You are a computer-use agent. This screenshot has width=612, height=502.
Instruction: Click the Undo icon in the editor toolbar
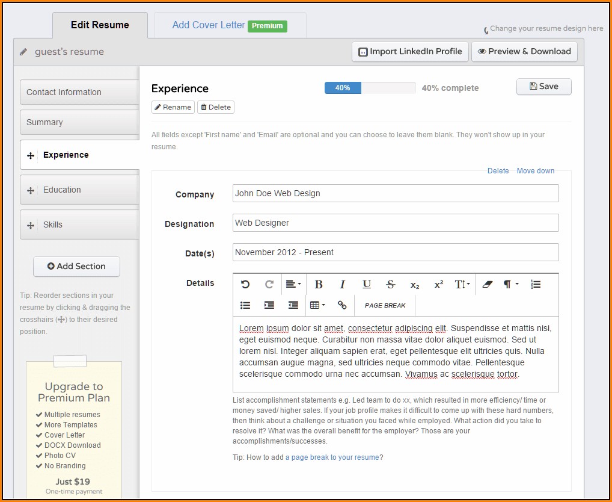click(x=245, y=285)
